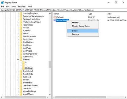
Task: Expand the StartupApproved key
Action: 18,54
